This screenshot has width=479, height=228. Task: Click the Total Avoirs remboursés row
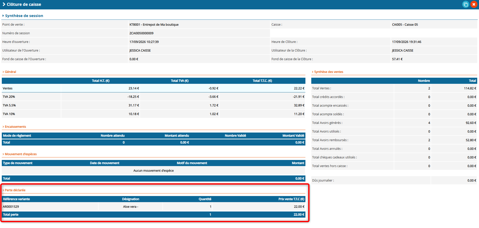point(394,140)
